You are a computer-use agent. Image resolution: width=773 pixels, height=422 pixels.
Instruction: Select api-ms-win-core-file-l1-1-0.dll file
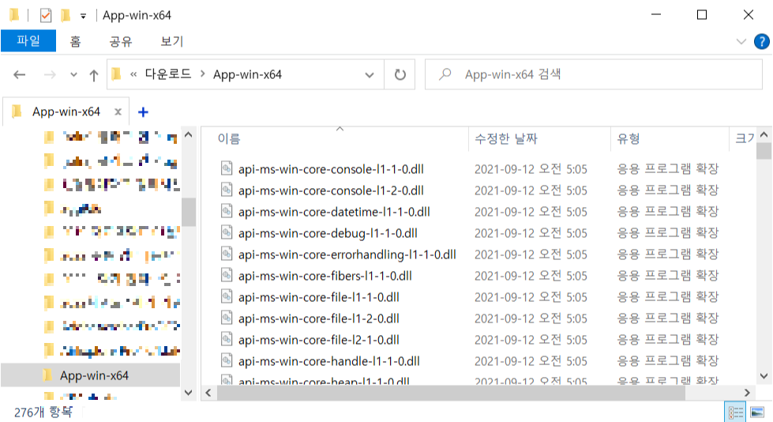coord(318,297)
